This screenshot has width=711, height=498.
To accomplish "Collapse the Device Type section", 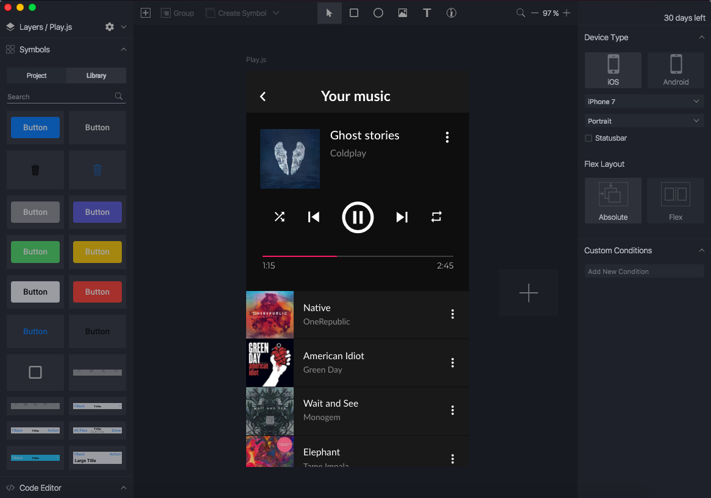I will click(701, 37).
